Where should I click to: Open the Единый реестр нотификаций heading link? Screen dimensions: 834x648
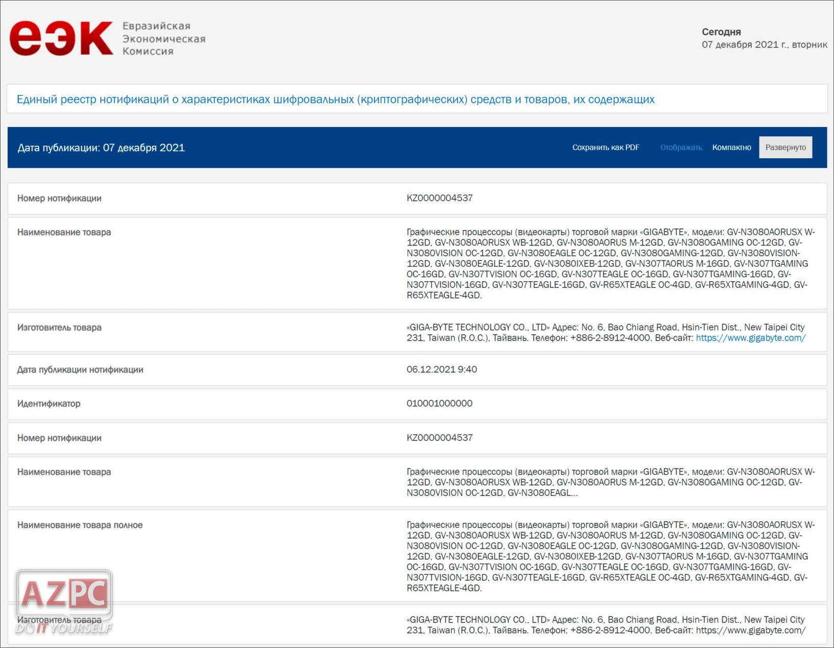coord(335,99)
